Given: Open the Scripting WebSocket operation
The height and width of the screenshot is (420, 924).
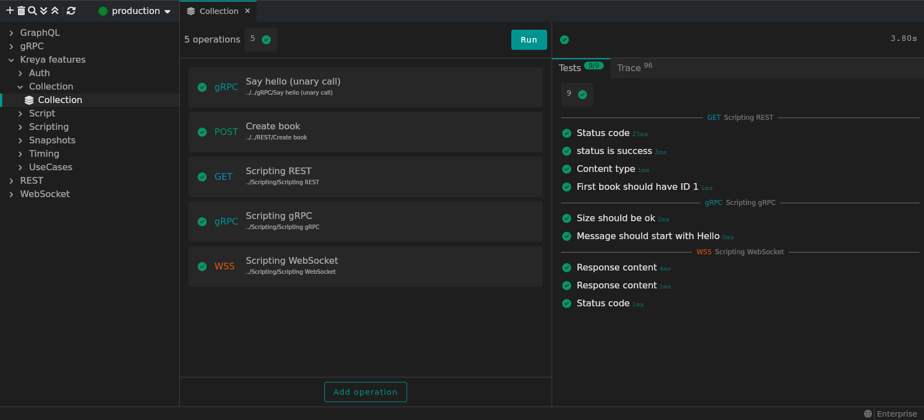Looking at the screenshot, I should tap(365, 267).
